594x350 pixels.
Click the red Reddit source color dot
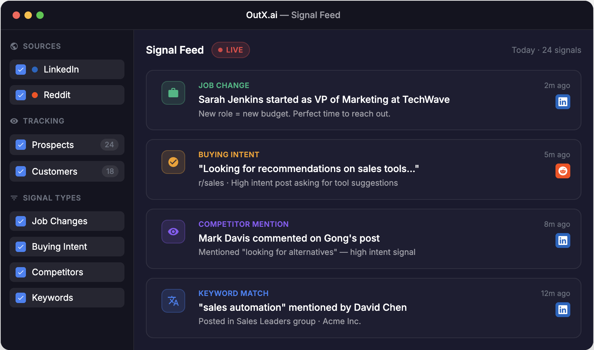click(35, 95)
